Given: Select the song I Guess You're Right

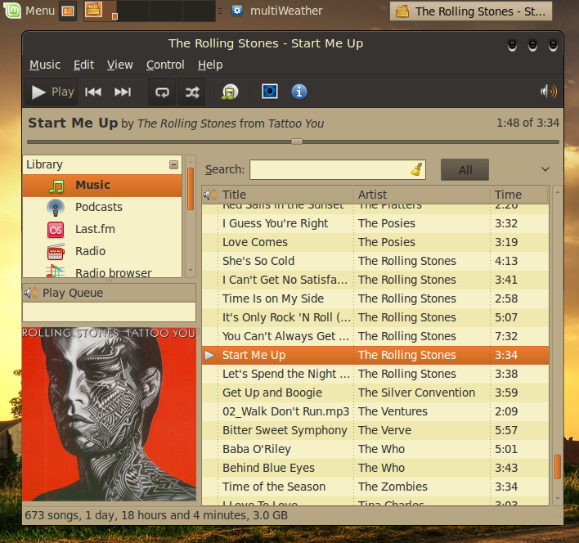Looking at the screenshot, I should [375, 223].
